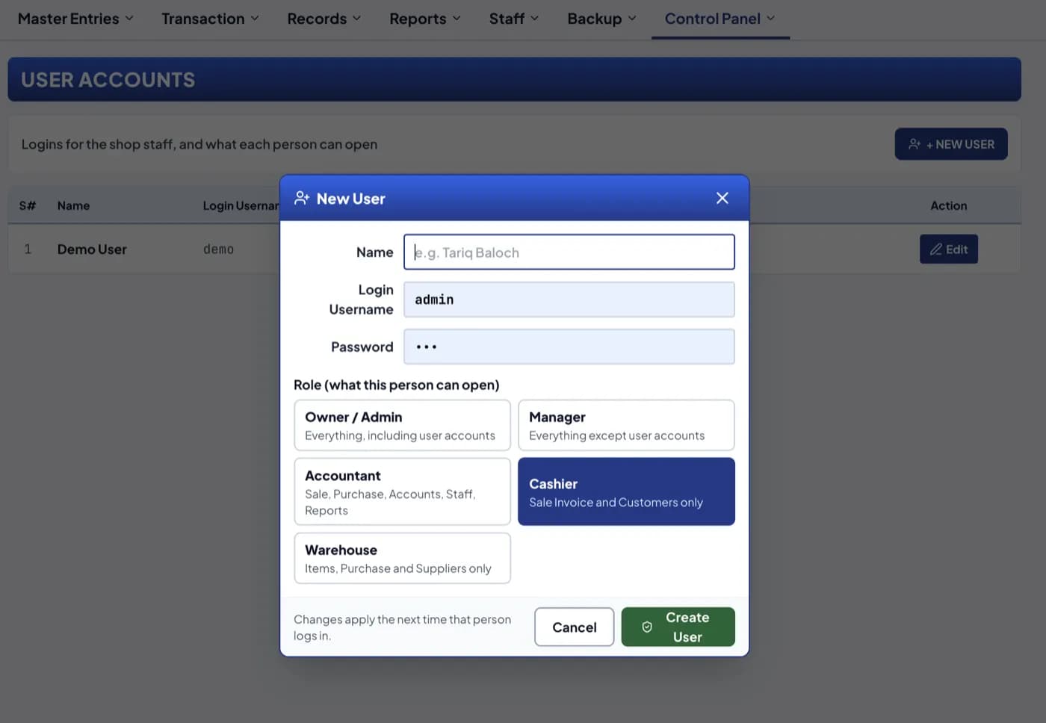Viewport: 1046px width, 723px height.
Task: Select the Warehouse role
Action: pyautogui.click(x=402, y=558)
